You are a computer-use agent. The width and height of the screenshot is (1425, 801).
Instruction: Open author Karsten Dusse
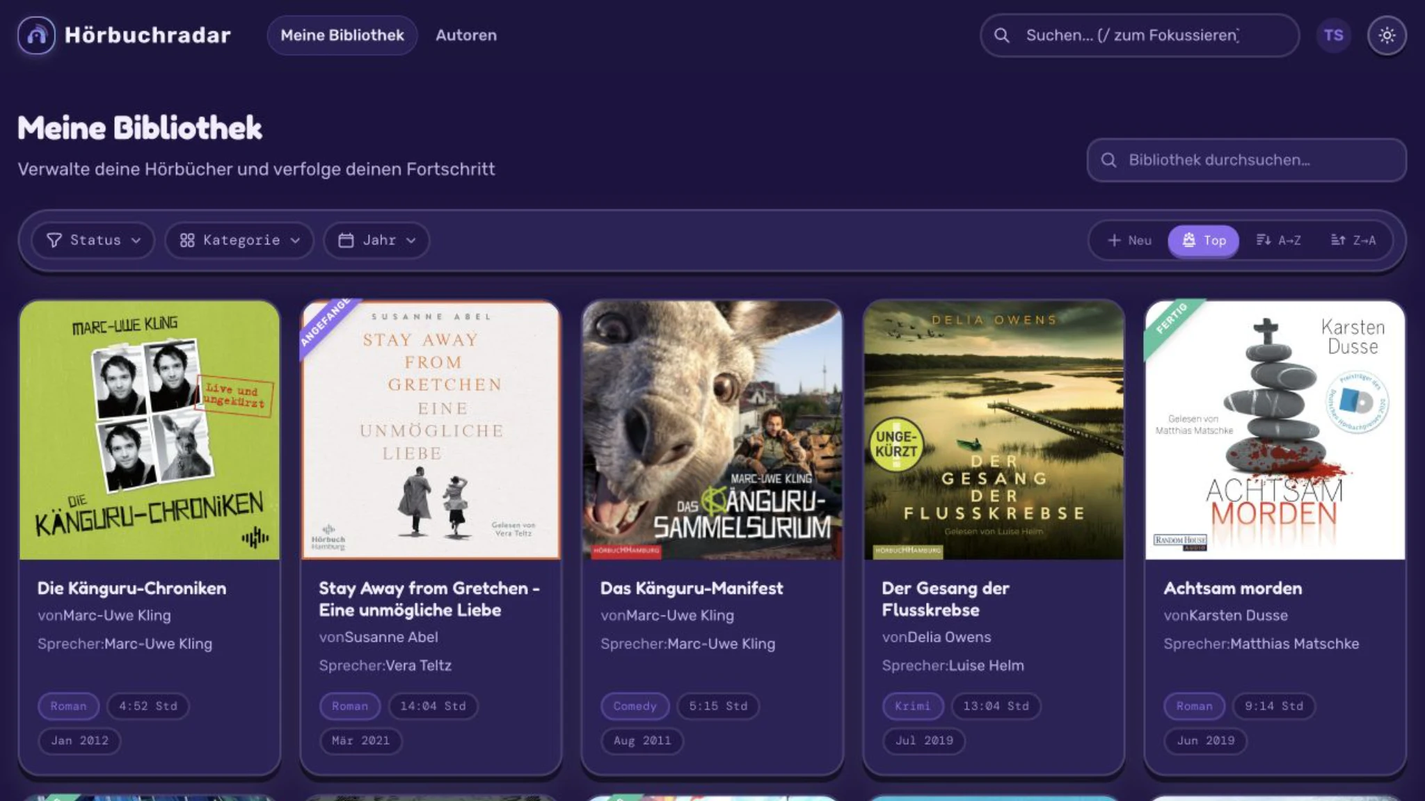[x=1239, y=615]
